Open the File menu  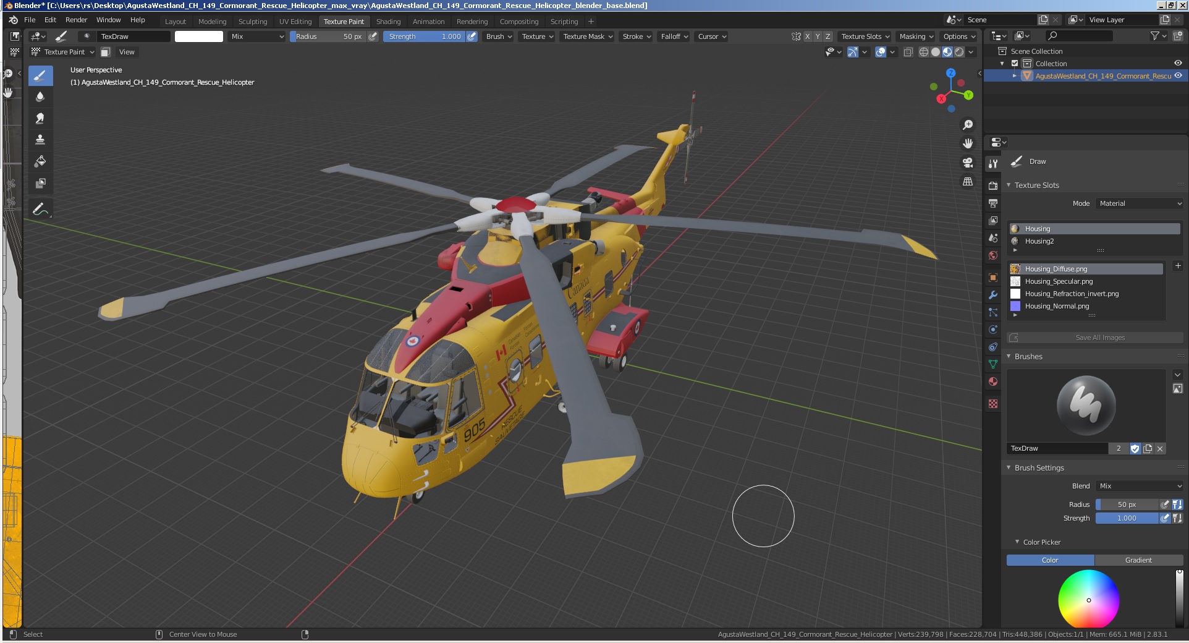(30, 20)
